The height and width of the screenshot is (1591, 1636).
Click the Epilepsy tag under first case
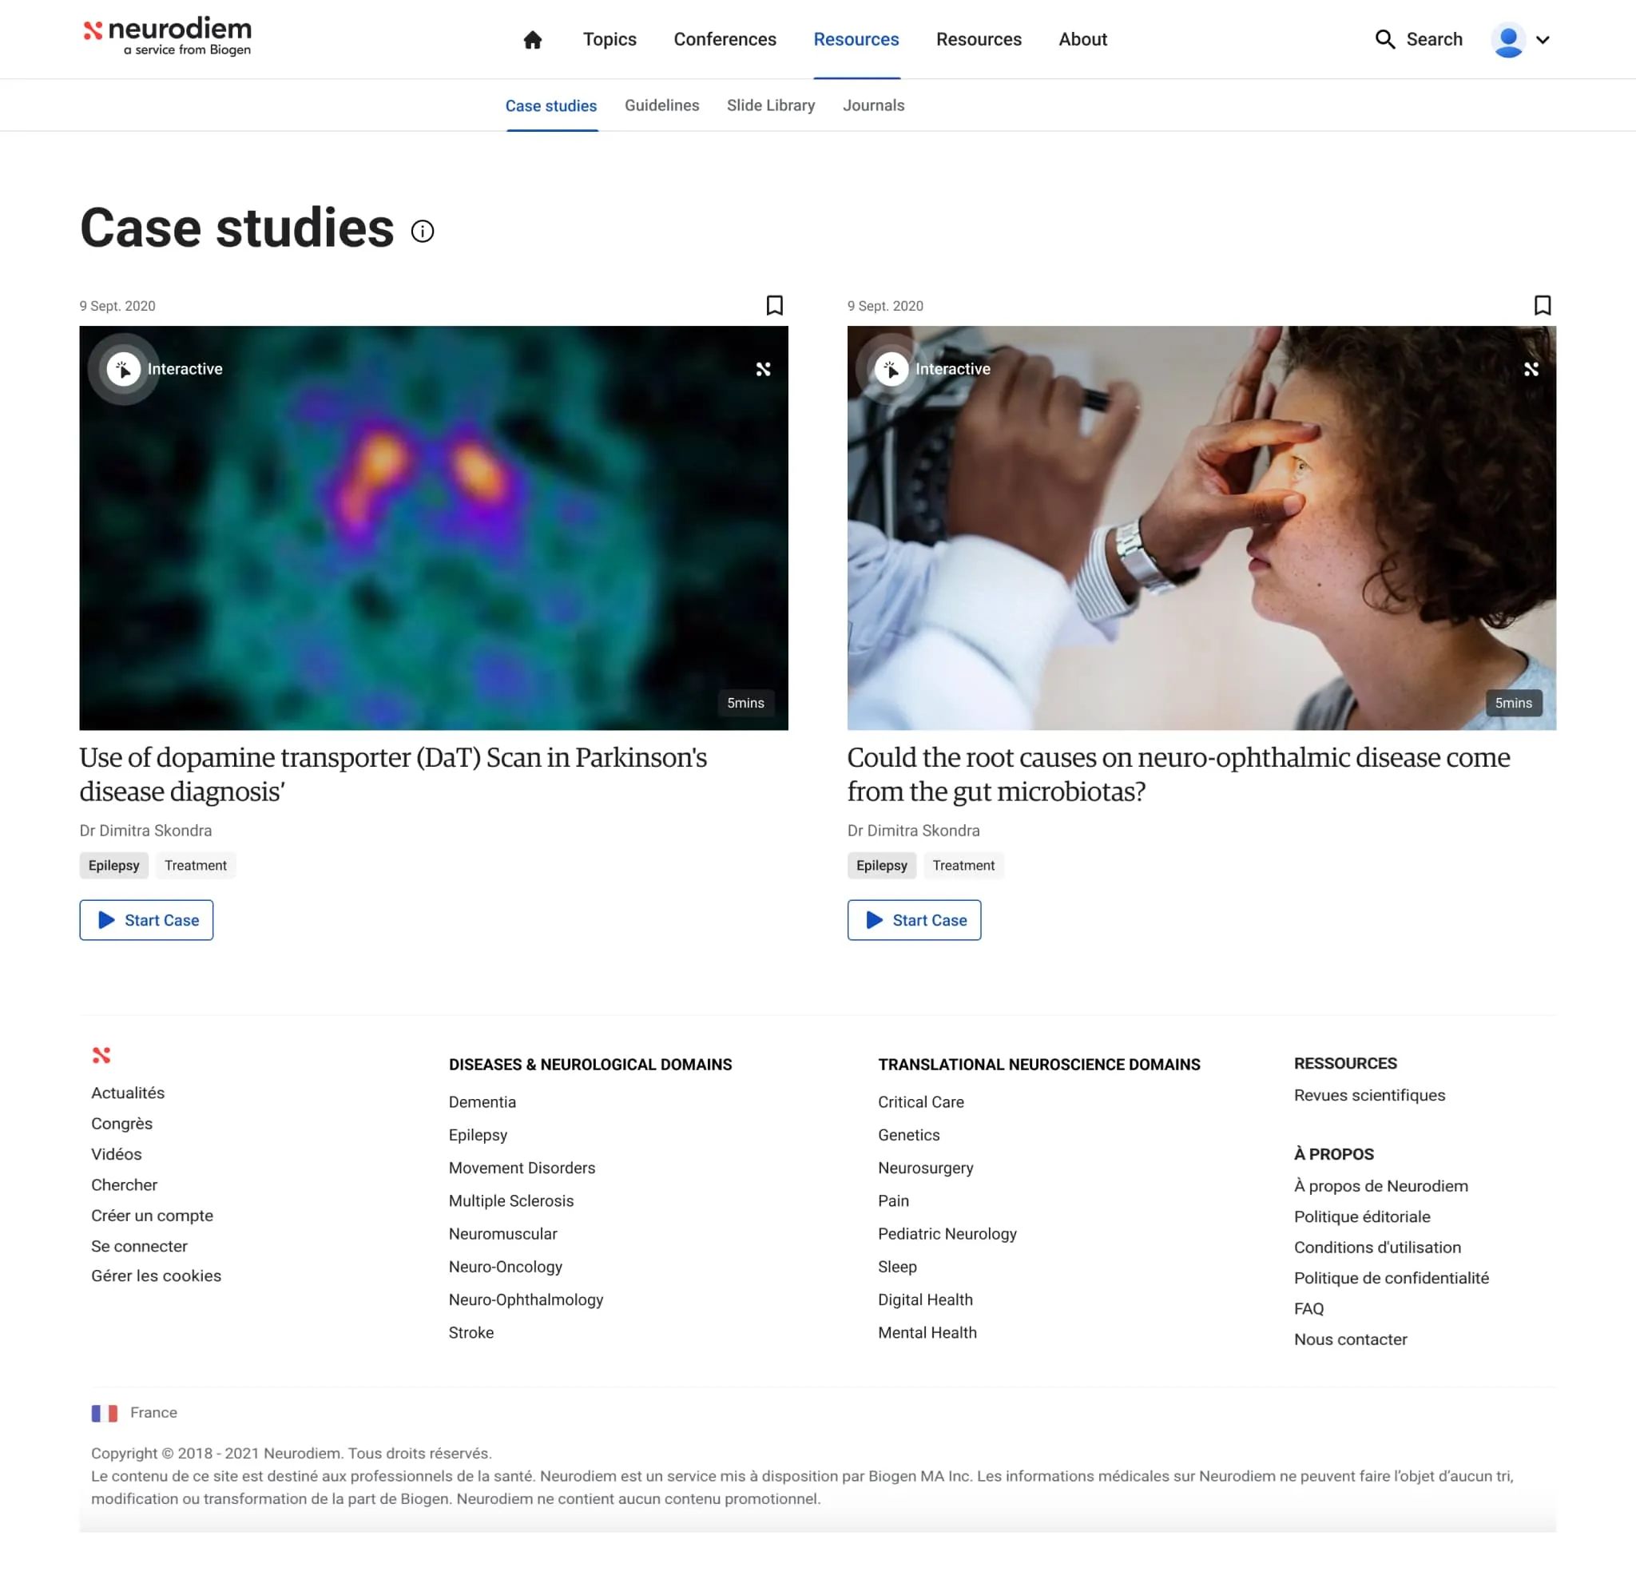[113, 865]
